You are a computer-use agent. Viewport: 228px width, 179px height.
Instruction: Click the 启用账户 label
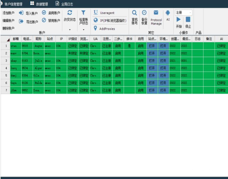click(54, 13)
